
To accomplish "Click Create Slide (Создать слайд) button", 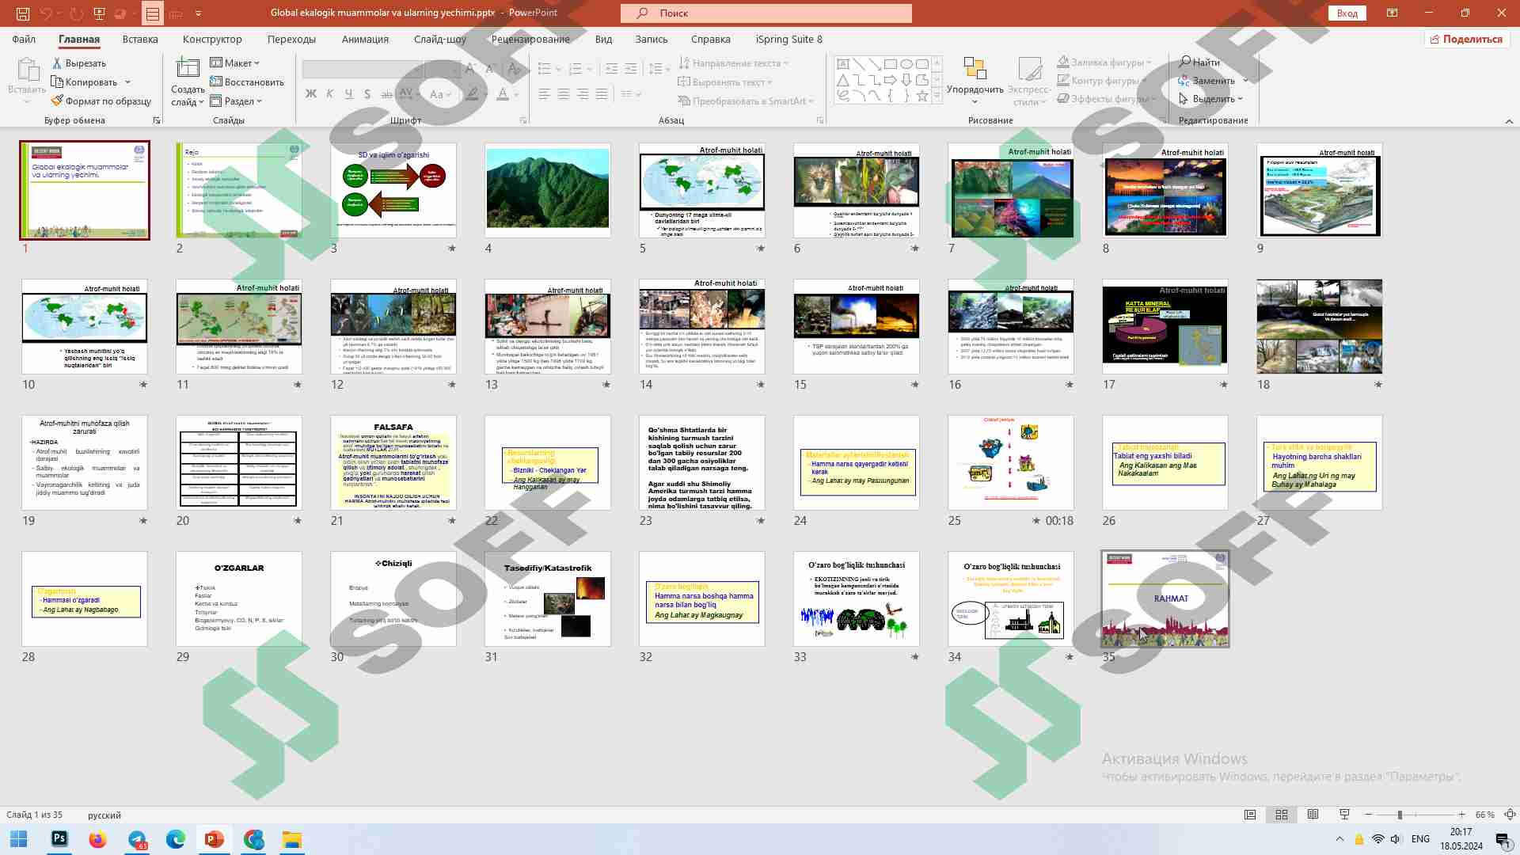I will [188, 82].
